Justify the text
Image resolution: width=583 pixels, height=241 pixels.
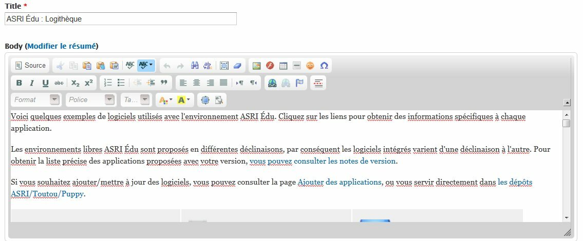point(223,83)
